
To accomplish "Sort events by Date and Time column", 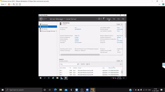I will 112,68.
